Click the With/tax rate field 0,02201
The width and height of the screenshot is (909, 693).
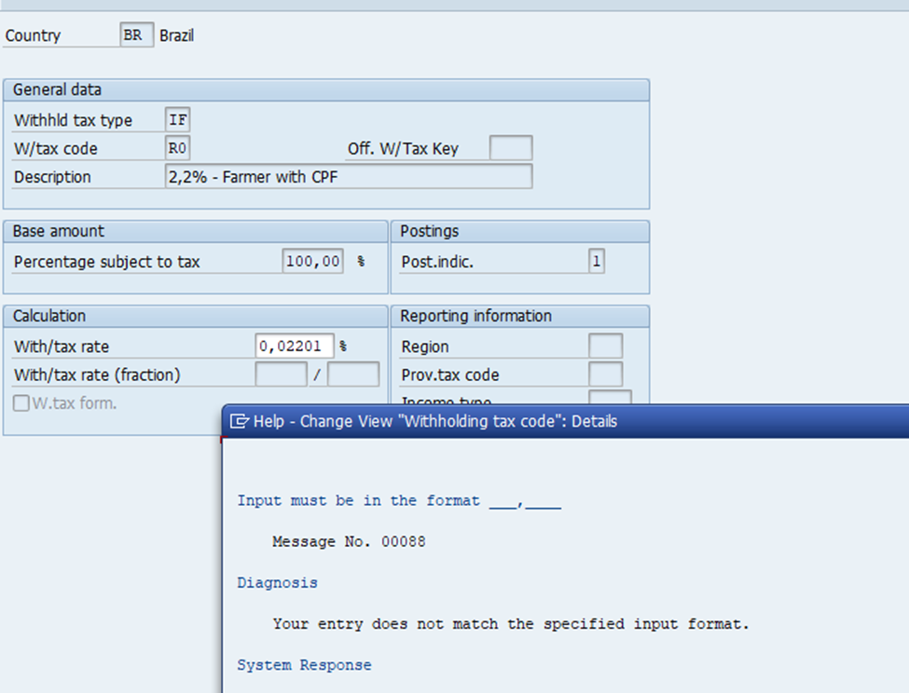click(x=295, y=346)
